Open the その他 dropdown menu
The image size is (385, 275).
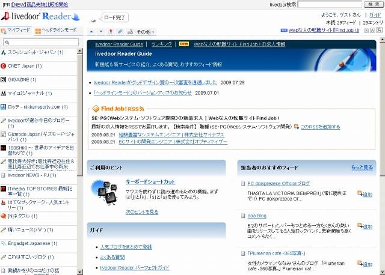(146, 32)
